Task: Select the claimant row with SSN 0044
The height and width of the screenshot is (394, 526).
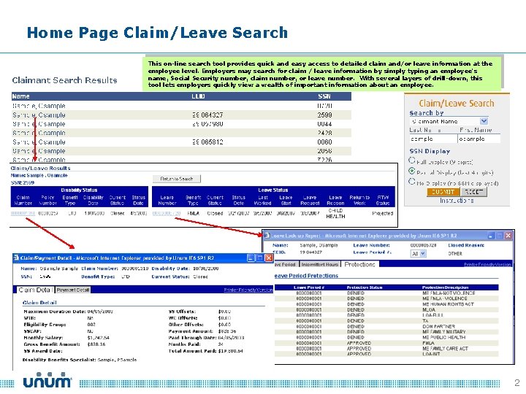Action: pos(181,124)
